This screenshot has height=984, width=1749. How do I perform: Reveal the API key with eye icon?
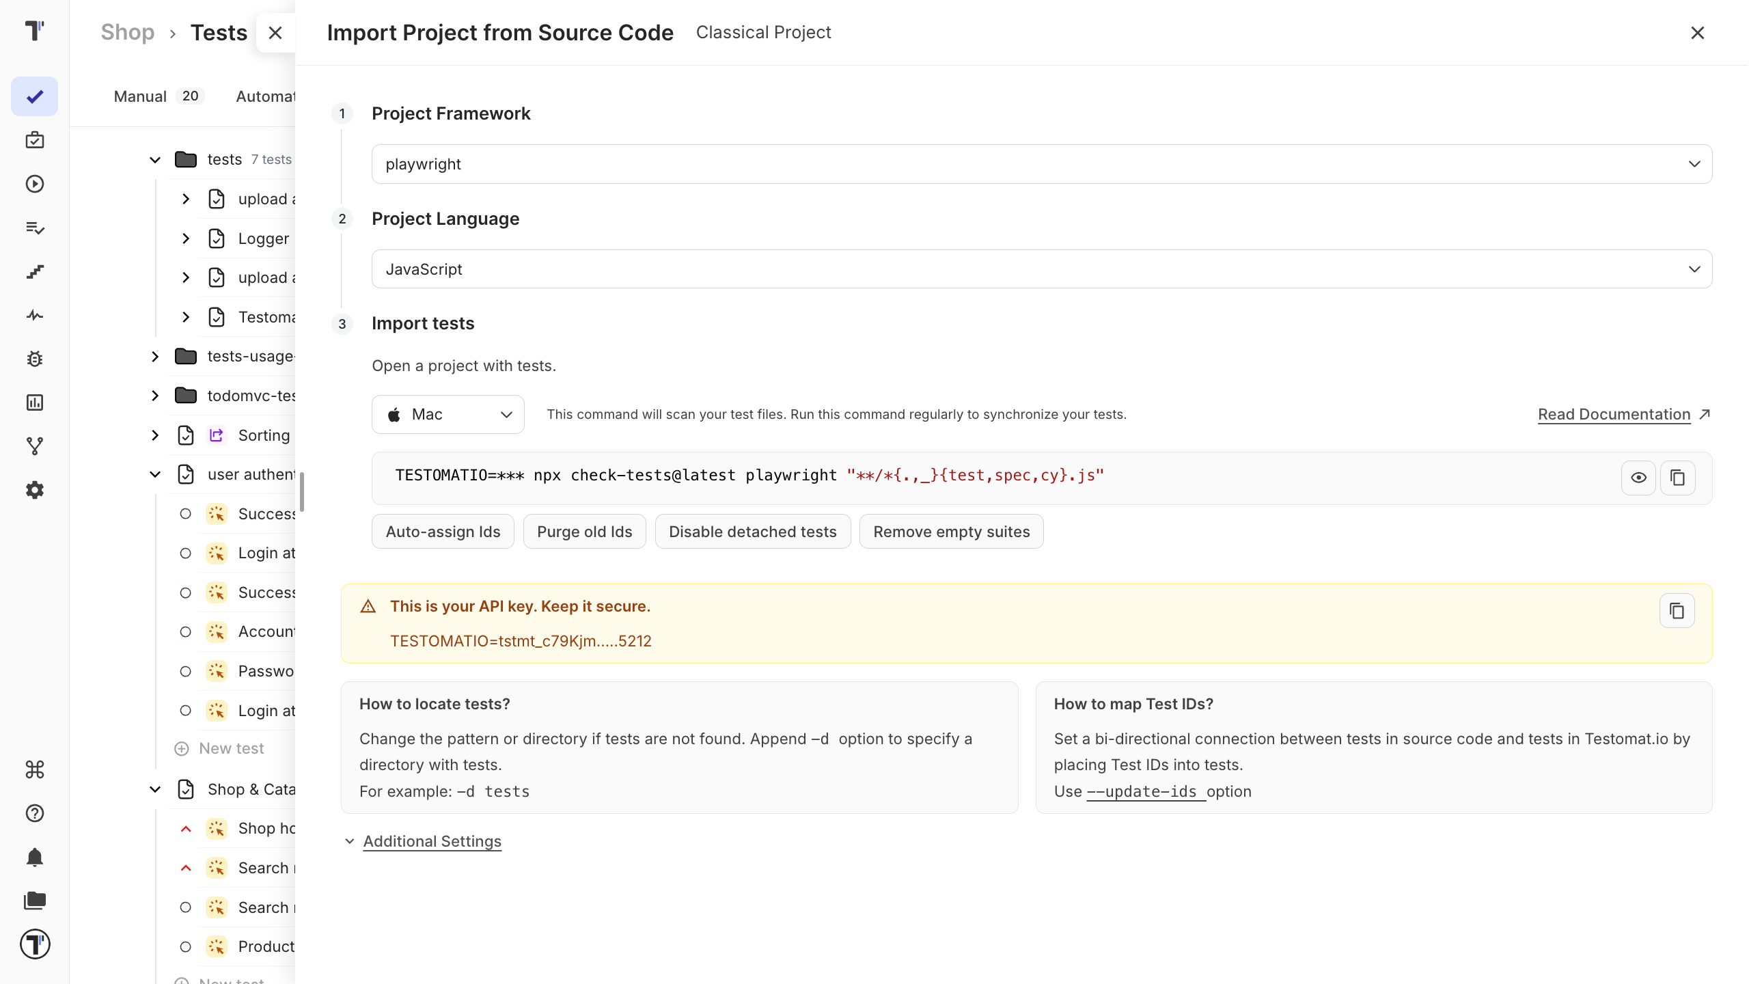[1638, 478]
